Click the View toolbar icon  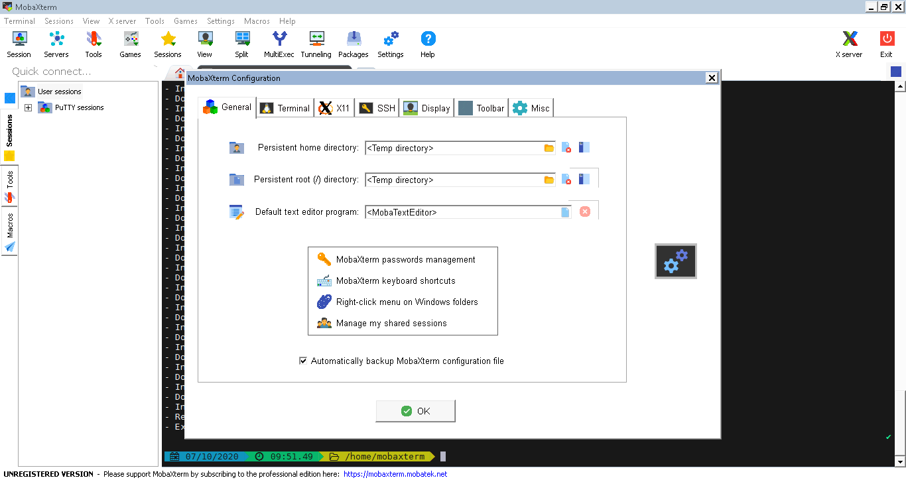click(x=205, y=44)
